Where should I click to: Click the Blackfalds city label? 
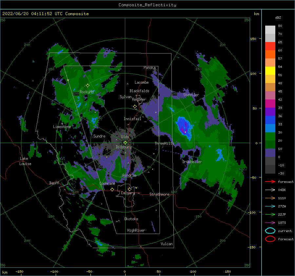coord(139,91)
